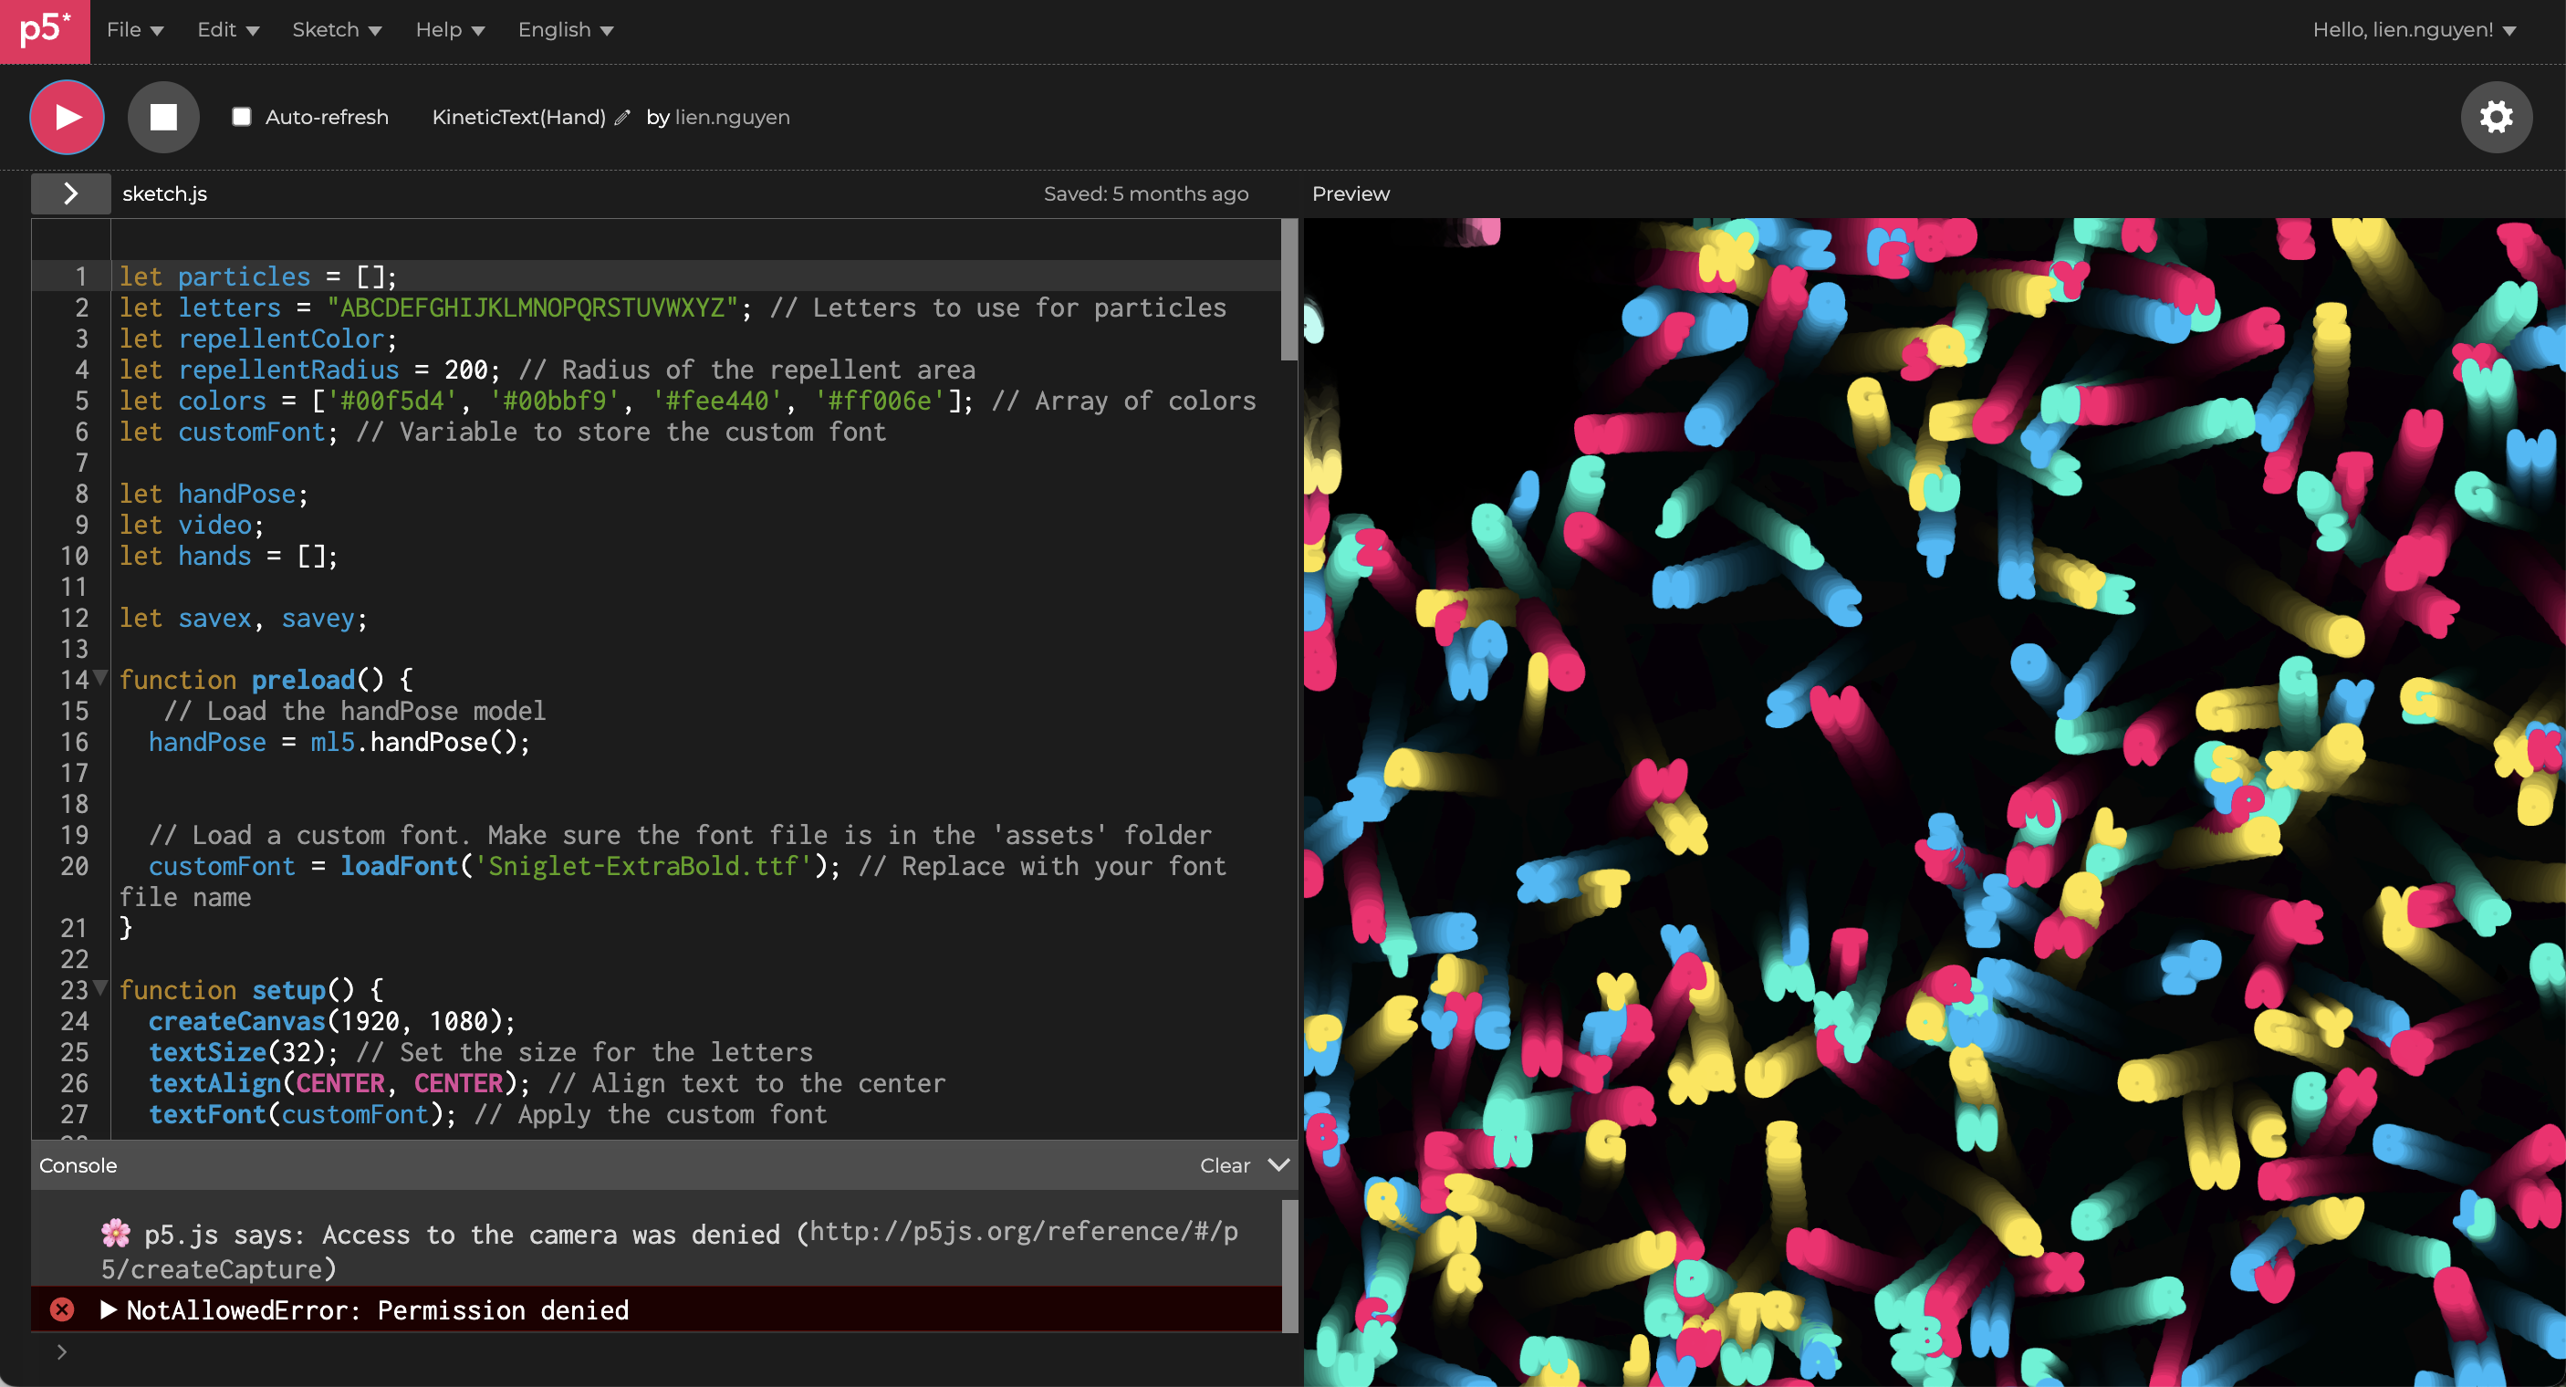Open the Sketch menu
Image resolution: width=2566 pixels, height=1387 pixels.
coord(337,30)
